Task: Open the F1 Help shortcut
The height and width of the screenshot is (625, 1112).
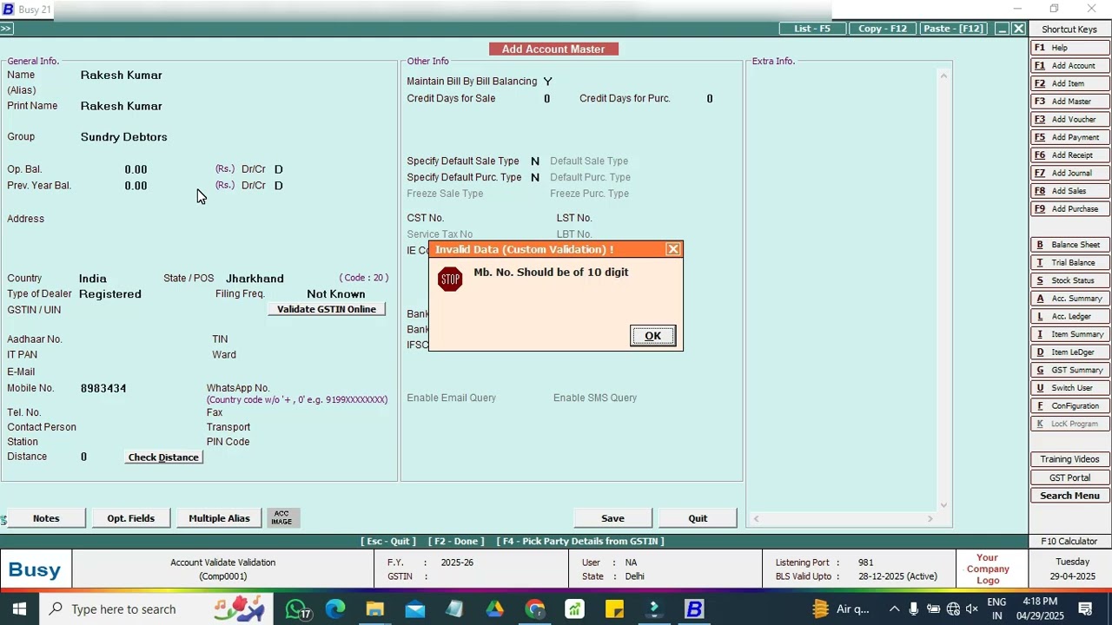Action: coord(1069,48)
